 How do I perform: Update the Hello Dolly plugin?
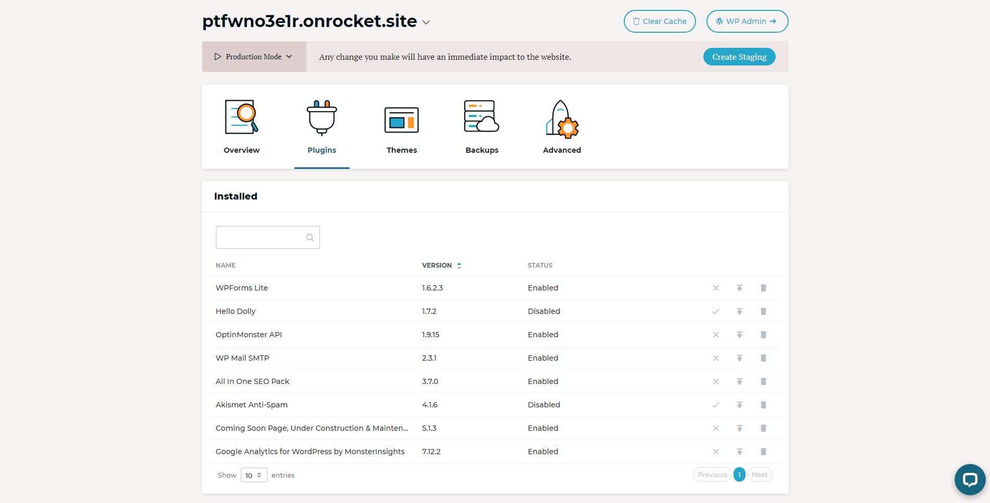[x=739, y=311]
